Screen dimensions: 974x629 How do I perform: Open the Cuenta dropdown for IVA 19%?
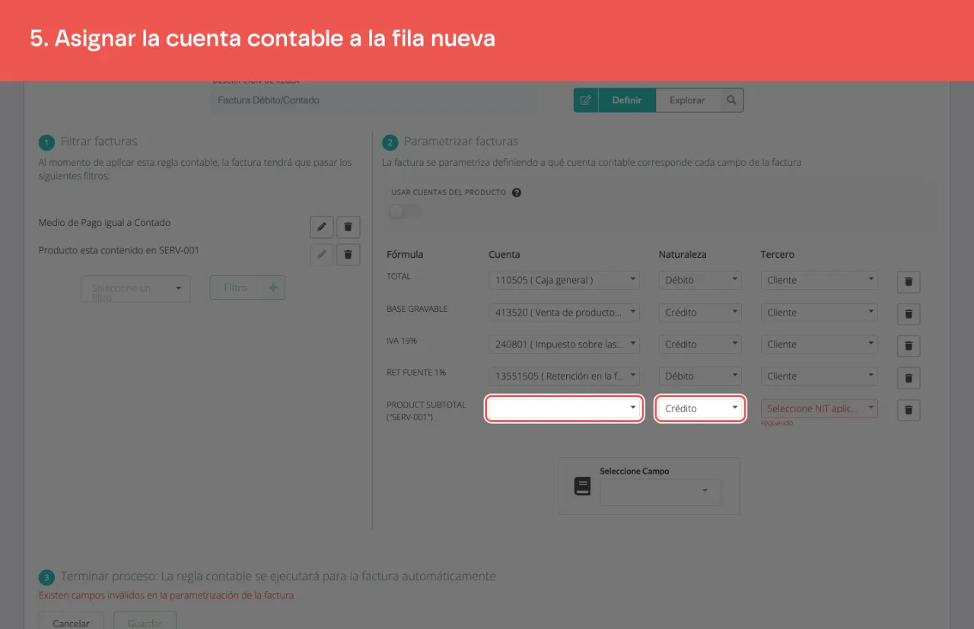(x=564, y=344)
